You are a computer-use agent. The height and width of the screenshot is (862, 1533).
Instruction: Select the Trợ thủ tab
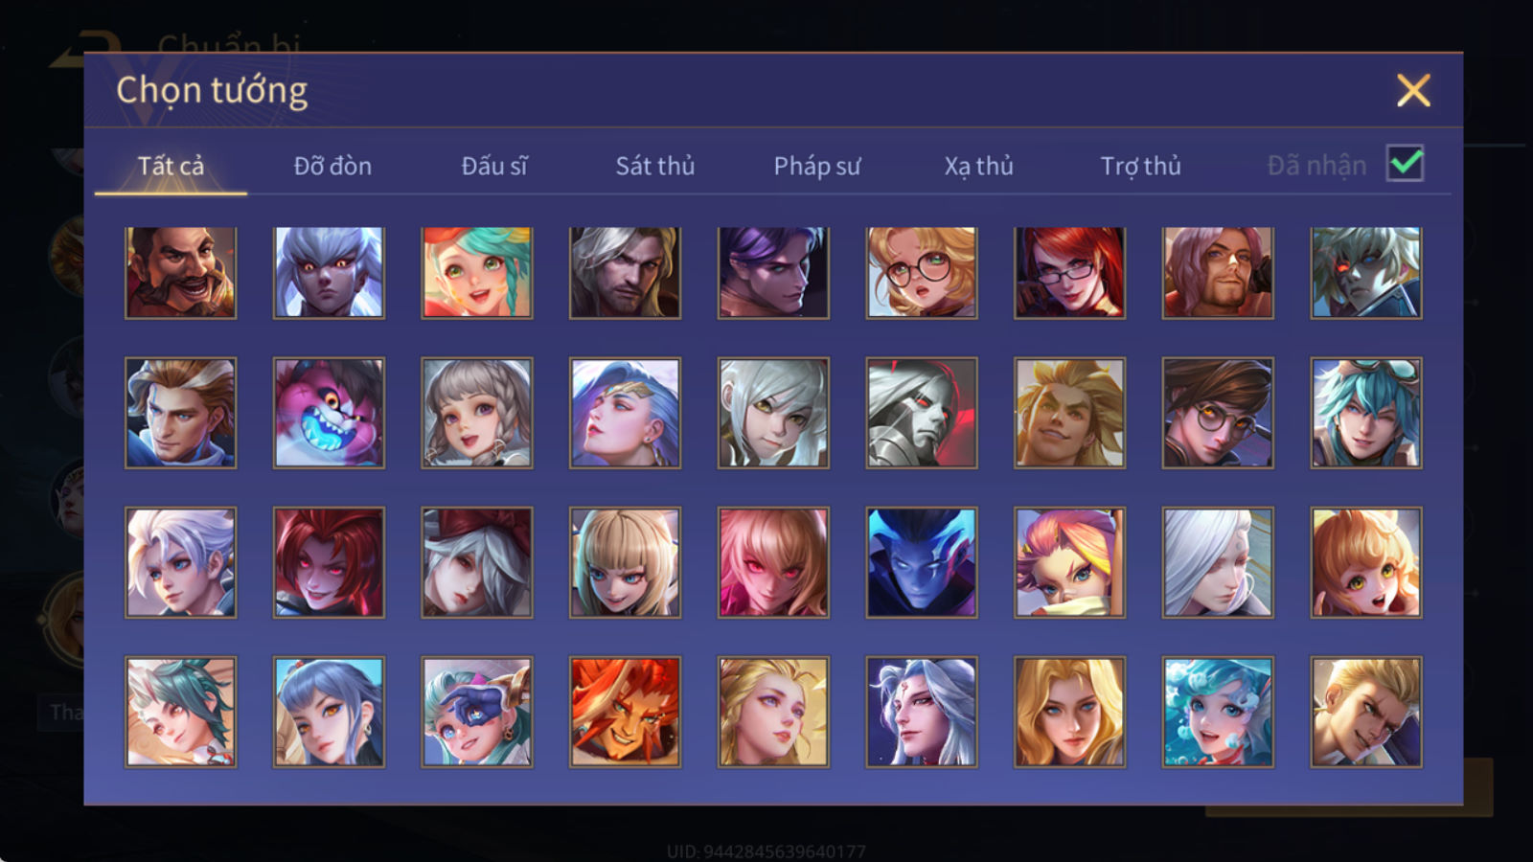[1140, 166]
